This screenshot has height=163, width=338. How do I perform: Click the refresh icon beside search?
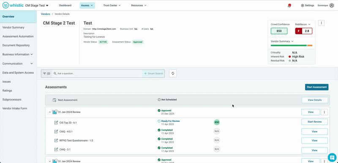point(173,73)
